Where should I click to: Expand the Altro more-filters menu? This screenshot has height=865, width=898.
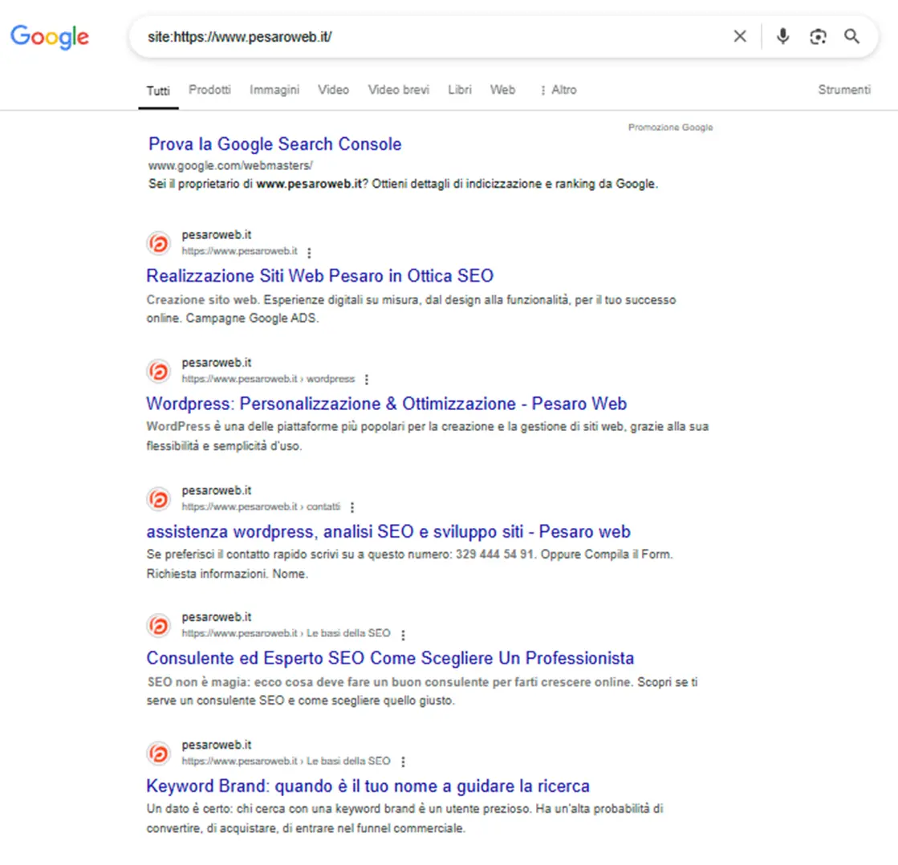(558, 90)
